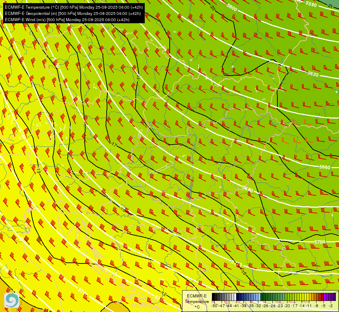Click the -14 value on the color legend

pos(302,306)
